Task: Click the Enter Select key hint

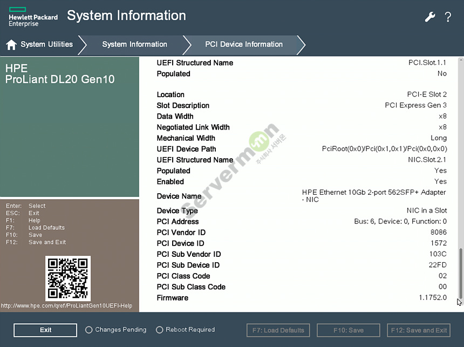Action: point(26,206)
